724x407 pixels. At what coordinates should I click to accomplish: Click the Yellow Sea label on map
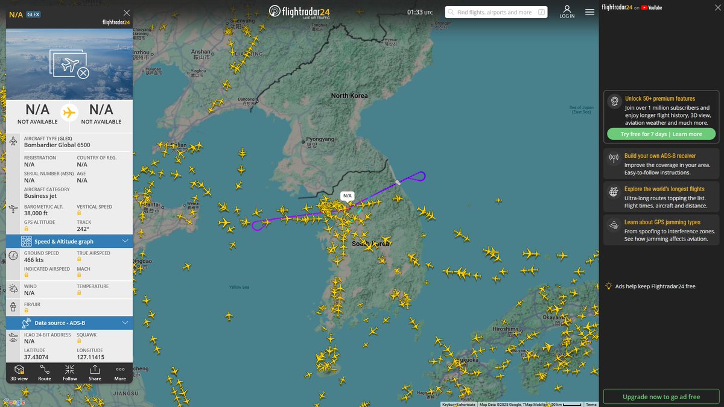pos(239,287)
